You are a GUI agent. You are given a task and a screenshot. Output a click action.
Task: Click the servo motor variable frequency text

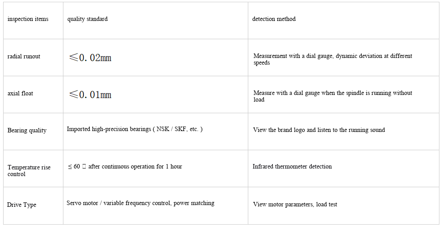[140, 203]
